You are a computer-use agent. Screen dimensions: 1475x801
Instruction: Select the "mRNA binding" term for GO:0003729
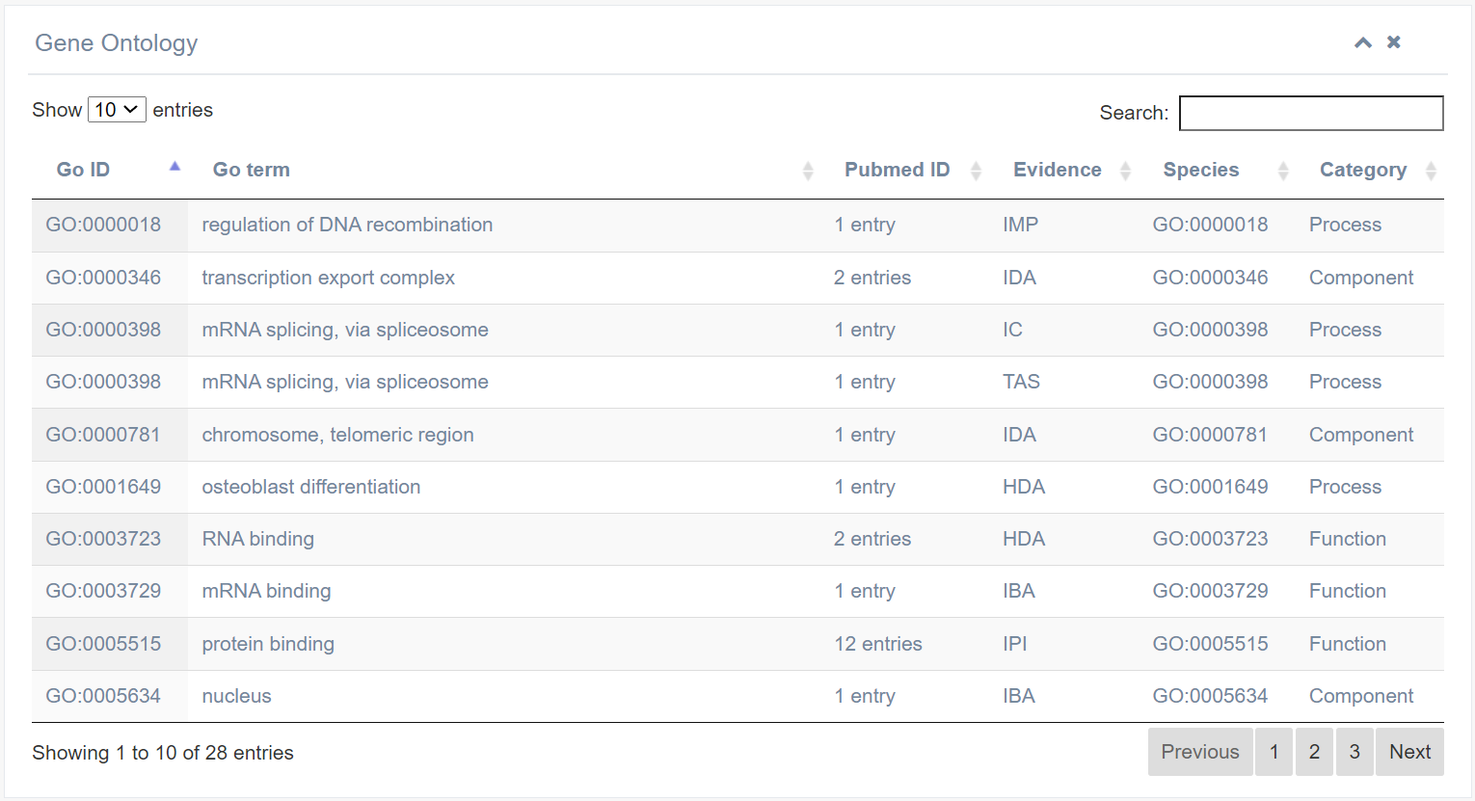(266, 591)
